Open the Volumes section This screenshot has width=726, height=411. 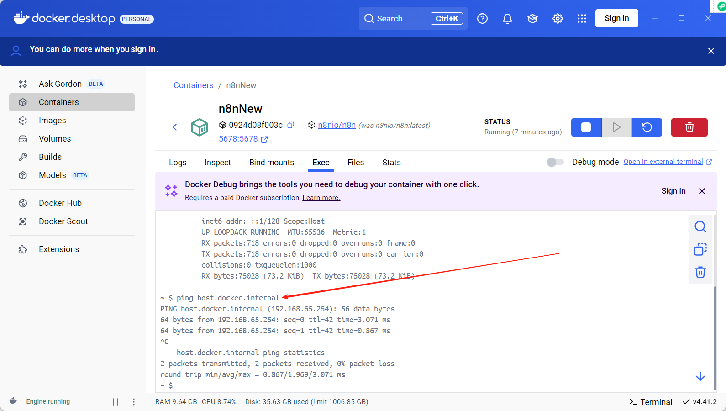(x=72, y=139)
